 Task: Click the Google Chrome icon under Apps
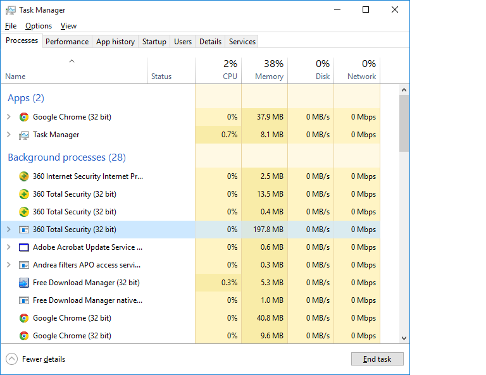point(24,117)
